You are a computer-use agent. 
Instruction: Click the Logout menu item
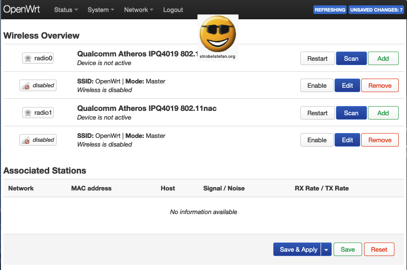coord(173,10)
